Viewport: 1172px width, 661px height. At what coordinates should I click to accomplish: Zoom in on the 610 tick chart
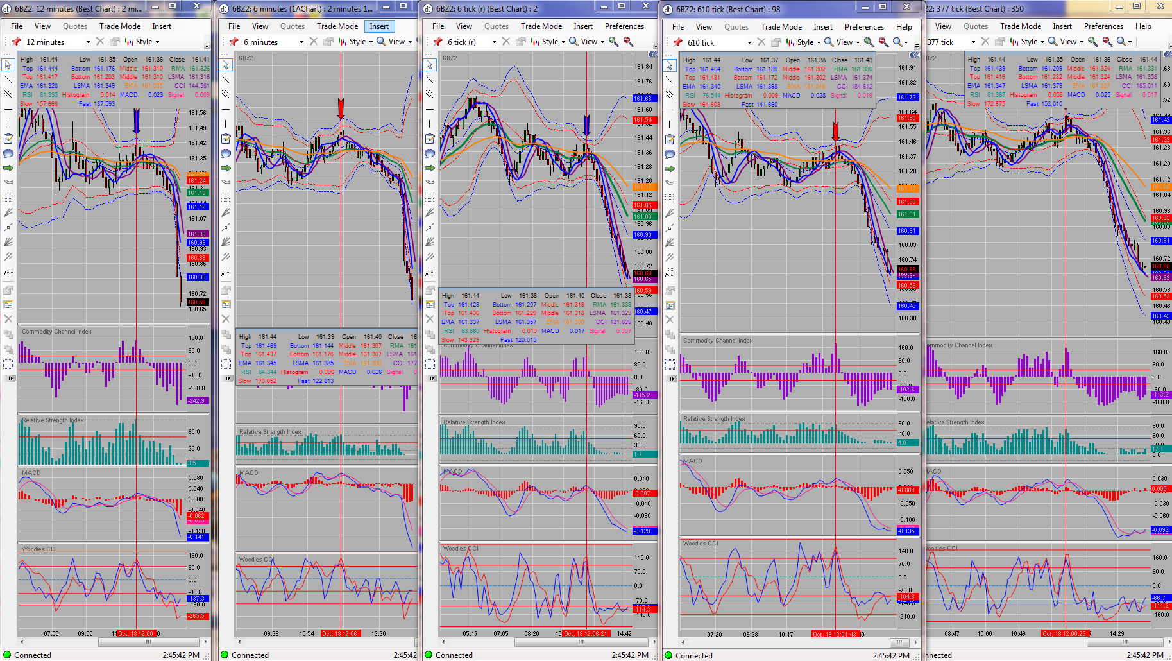[869, 42]
